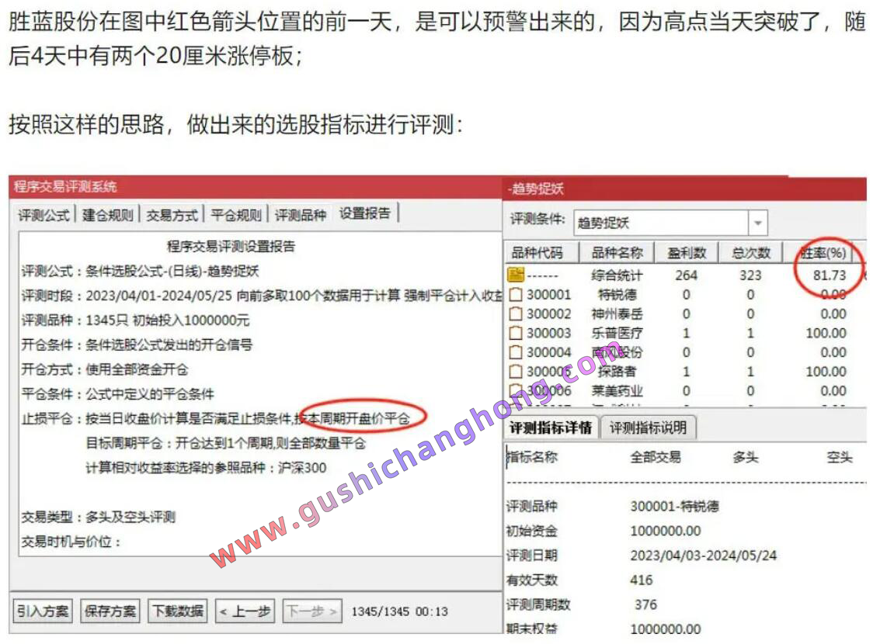Go to the 评测品种 tab

coord(301,215)
